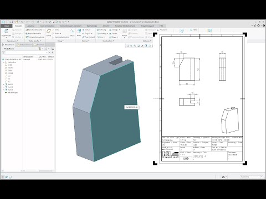
Task: Start the Skizze sketch tool
Action: click(x=72, y=33)
